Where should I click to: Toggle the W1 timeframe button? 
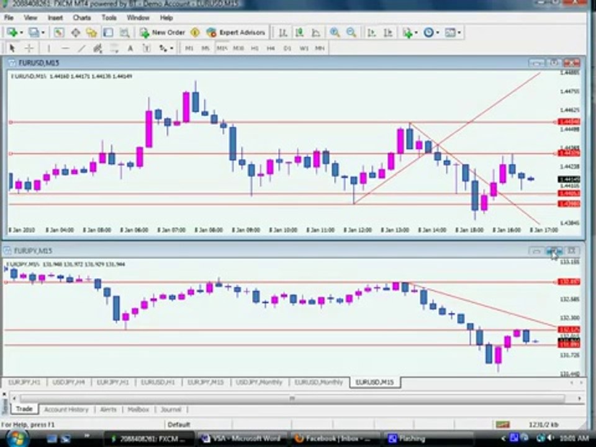(x=304, y=48)
